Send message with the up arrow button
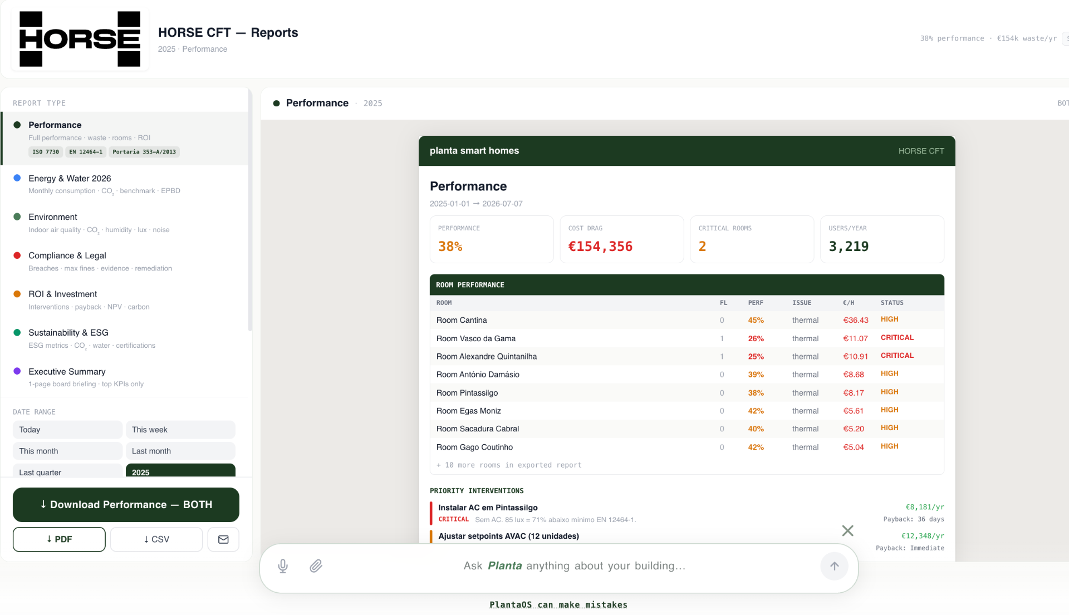This screenshot has width=1069, height=615. click(834, 566)
